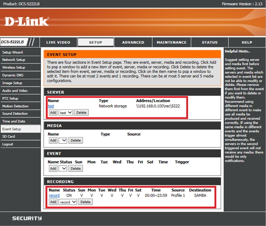Open Setup Wizard in sidebar
266x226 pixels.
pos(13,52)
